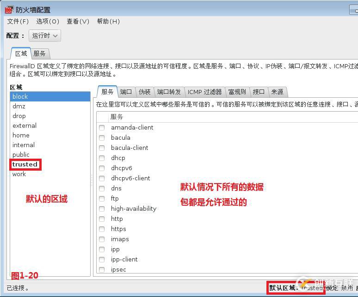The height and width of the screenshot is (297, 358).
Task: Select the home zone
Action: (x=50, y=135)
